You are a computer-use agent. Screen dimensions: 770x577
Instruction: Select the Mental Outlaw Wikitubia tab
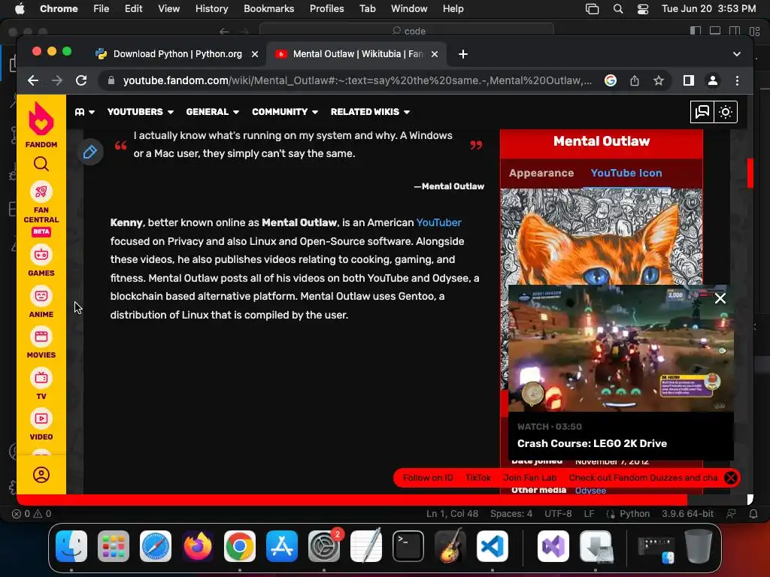click(356, 54)
